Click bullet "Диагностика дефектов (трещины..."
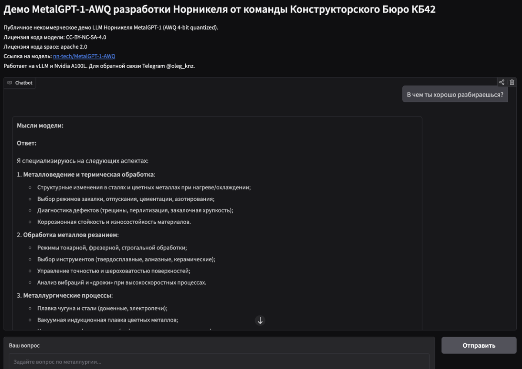The width and height of the screenshot is (522, 369). coord(135,210)
